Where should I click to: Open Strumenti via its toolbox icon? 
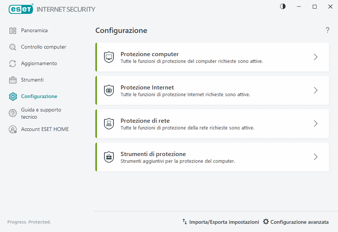click(x=12, y=80)
